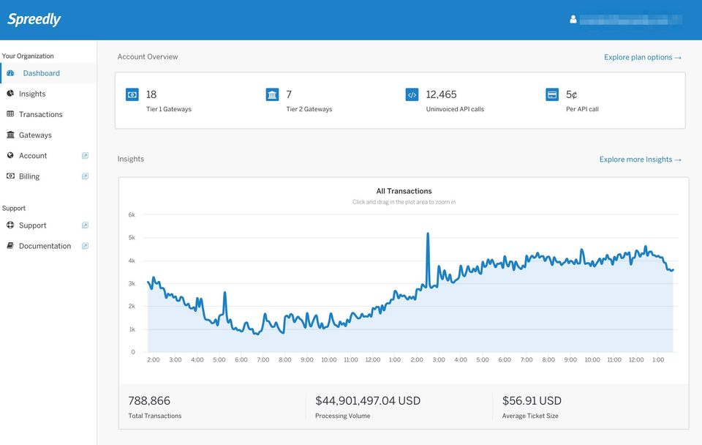Click the Explore more Insights link
702x445 pixels.
point(640,160)
